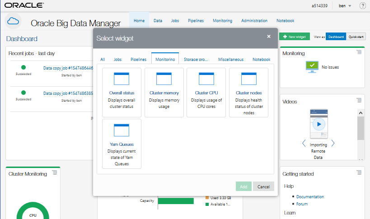
Task: Open Jobs in the navigation bar
Action: 175,21
